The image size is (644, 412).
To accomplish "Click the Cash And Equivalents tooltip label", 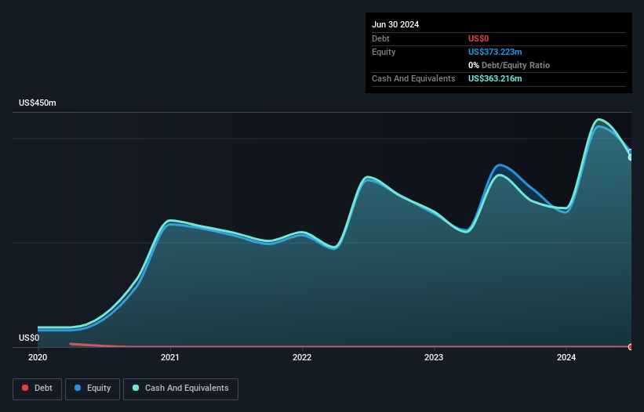I will coord(413,78).
